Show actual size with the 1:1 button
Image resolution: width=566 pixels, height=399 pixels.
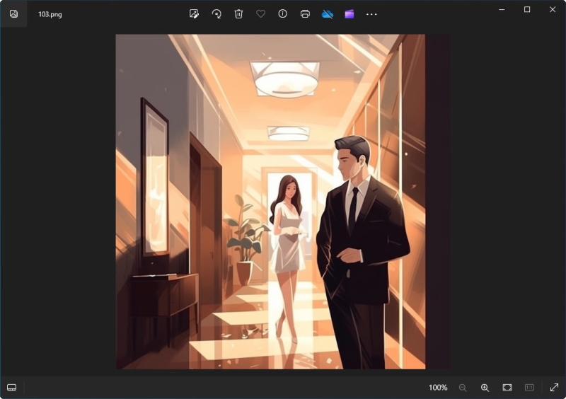point(529,388)
